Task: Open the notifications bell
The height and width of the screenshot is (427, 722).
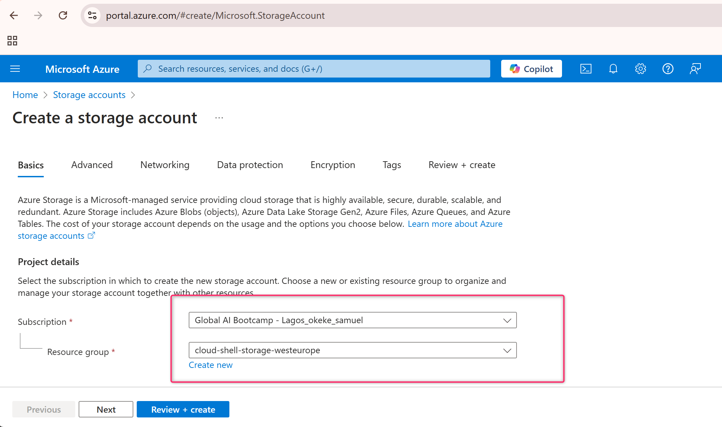Action: coord(613,69)
